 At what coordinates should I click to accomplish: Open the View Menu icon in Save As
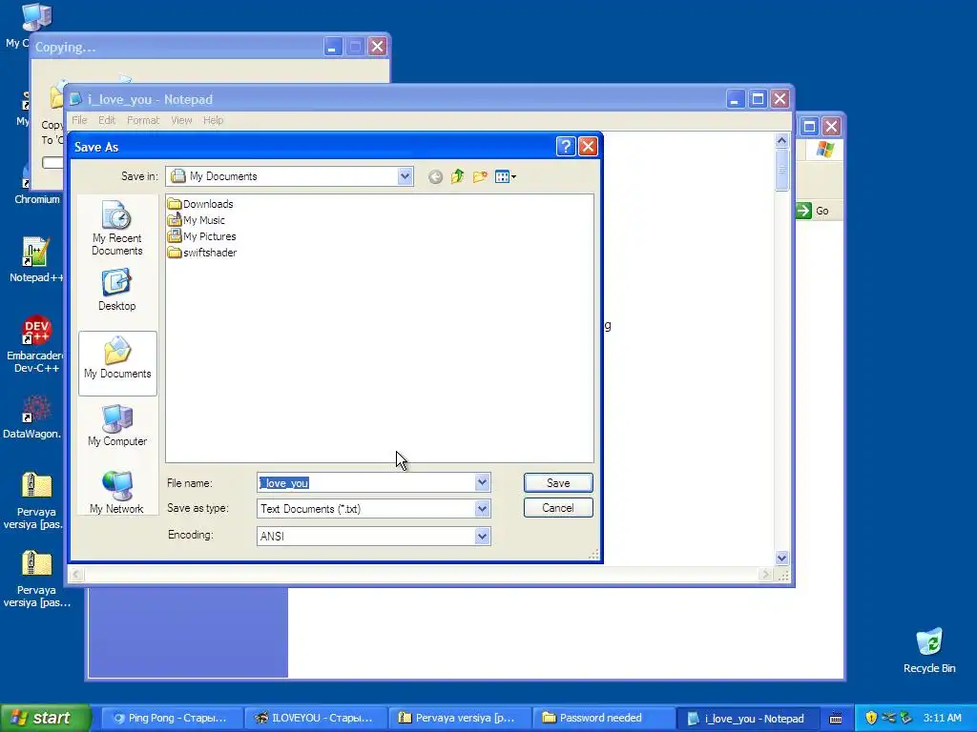point(506,176)
